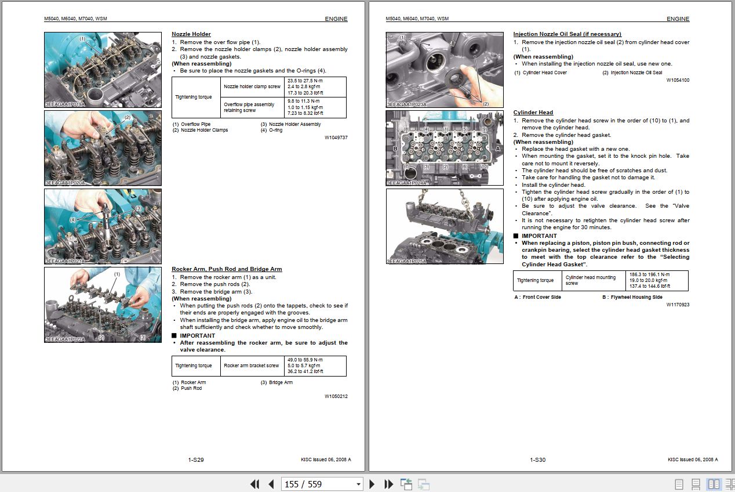
Task: Click the 'Cylinder head mounting screw' cell
Action: [x=594, y=280]
